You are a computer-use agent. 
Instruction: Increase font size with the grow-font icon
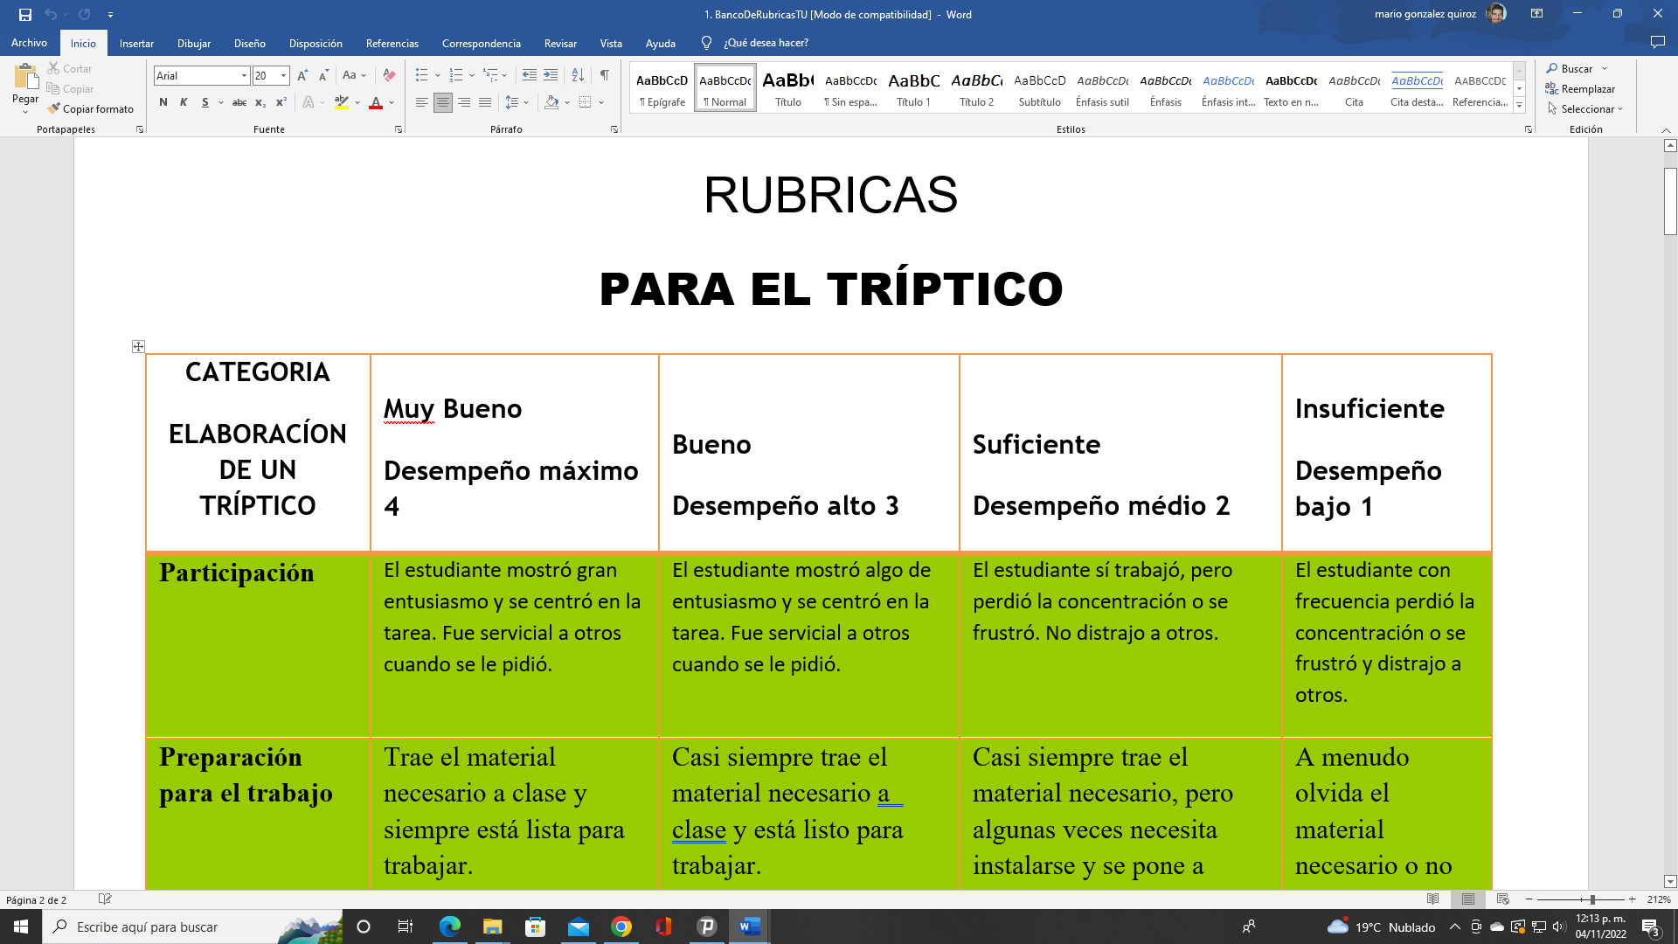tap(302, 75)
